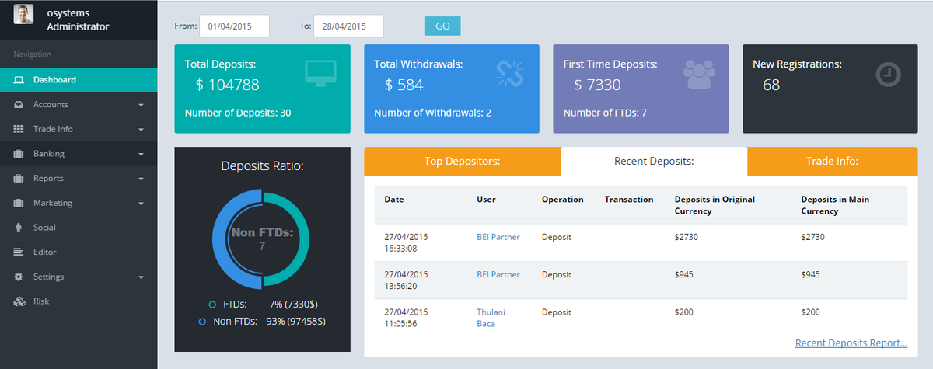This screenshot has height=369, width=933.
Task: Click the clock icon on New Registrations card
Action: click(889, 74)
